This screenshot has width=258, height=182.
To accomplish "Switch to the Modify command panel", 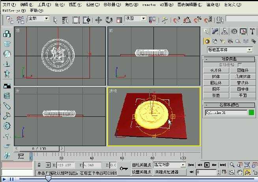I will pos(215,31).
